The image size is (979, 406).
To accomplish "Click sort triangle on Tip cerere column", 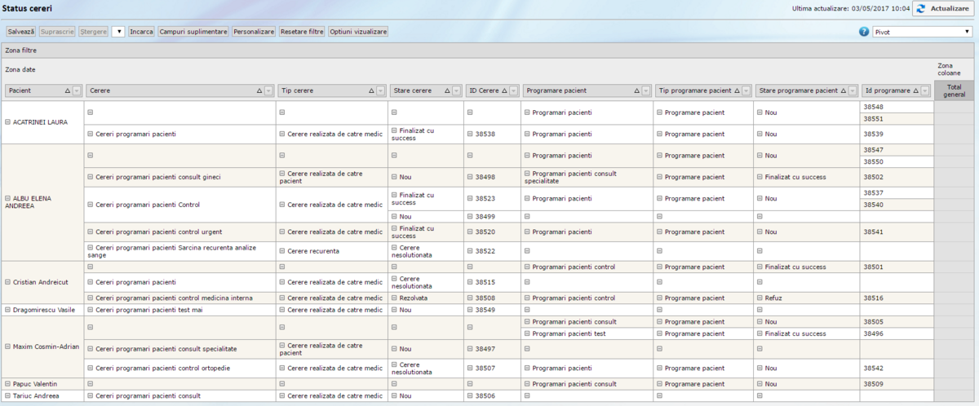I will tap(371, 90).
